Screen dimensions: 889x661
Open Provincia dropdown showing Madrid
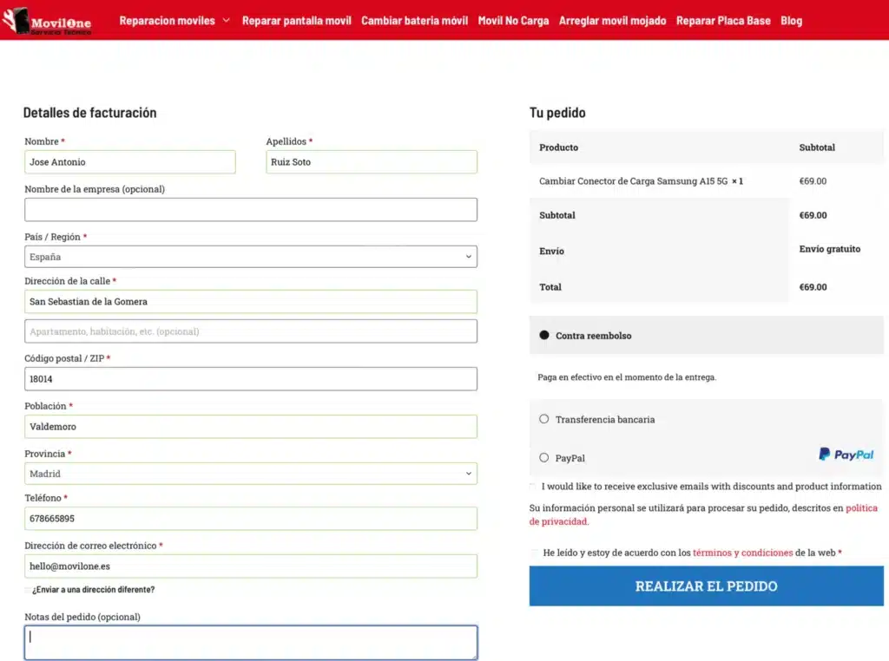tap(251, 474)
